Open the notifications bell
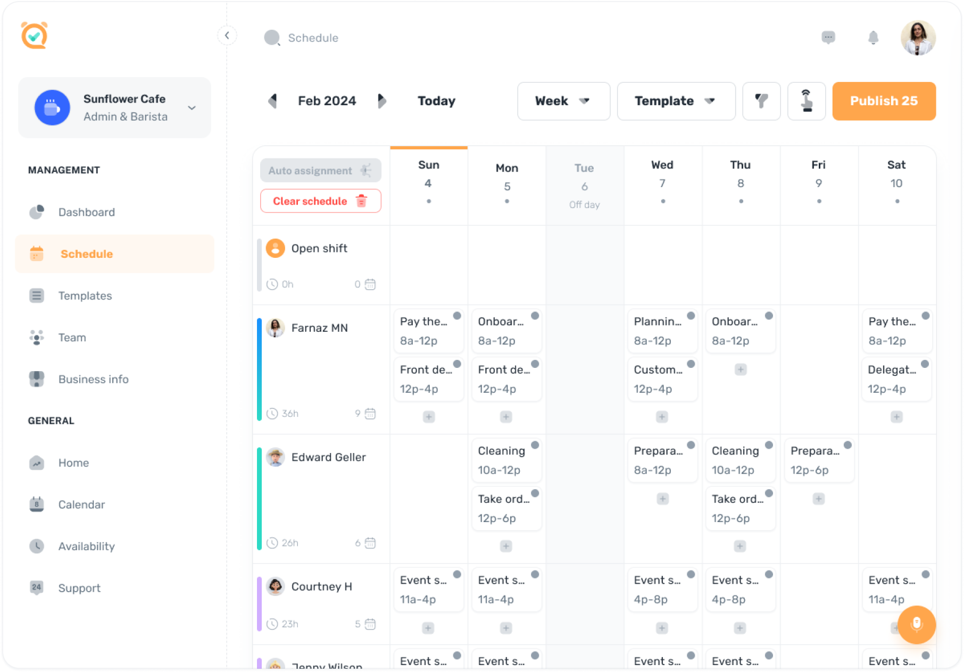The width and height of the screenshot is (964, 672). point(873,38)
